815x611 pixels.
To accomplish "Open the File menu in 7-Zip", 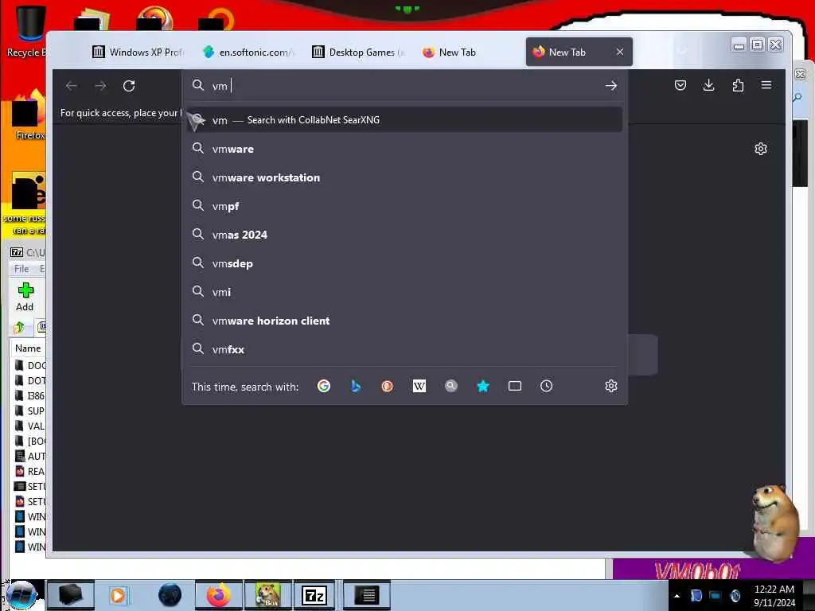I will coord(21,269).
